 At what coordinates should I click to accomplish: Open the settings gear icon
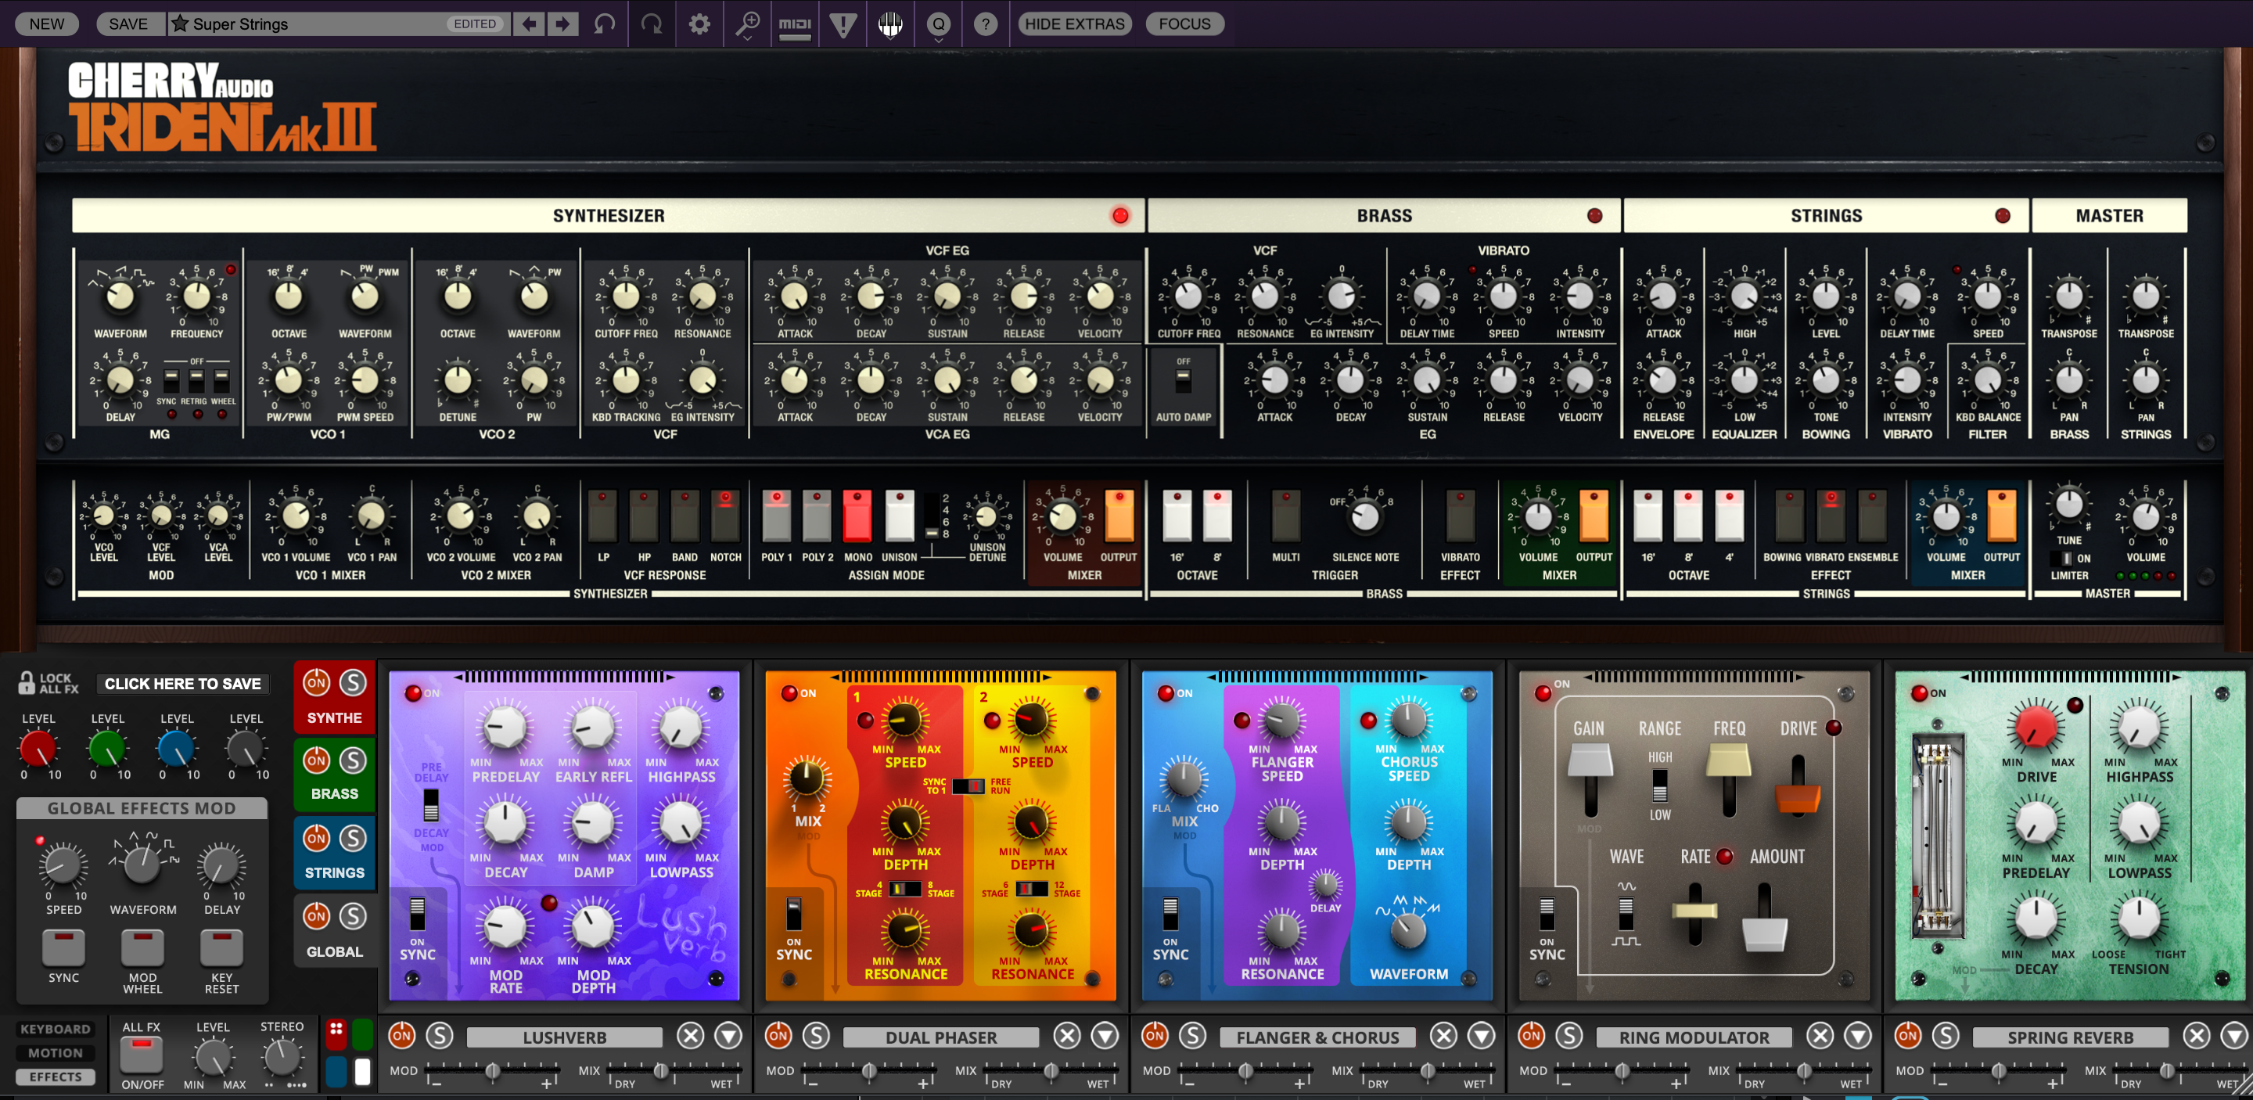tap(699, 23)
